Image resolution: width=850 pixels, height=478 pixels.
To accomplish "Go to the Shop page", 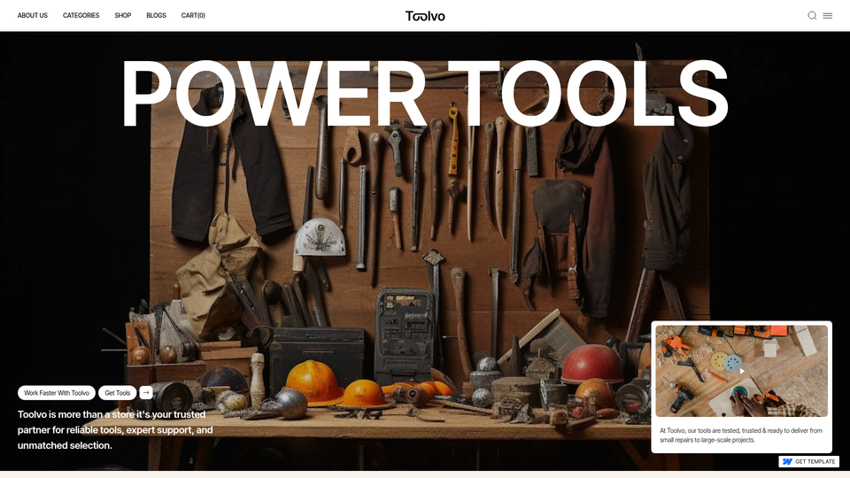I will tap(122, 16).
